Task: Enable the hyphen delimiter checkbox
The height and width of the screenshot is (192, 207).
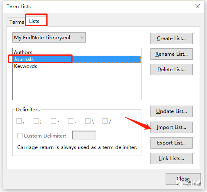Action: click(x=53, y=121)
